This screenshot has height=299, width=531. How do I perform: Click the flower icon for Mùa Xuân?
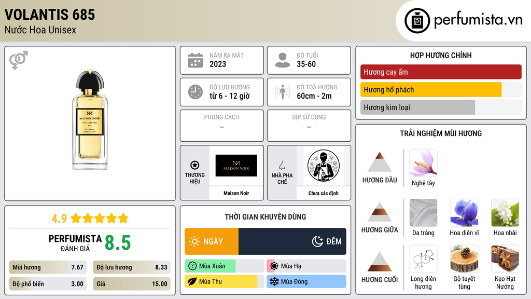[x=192, y=266]
